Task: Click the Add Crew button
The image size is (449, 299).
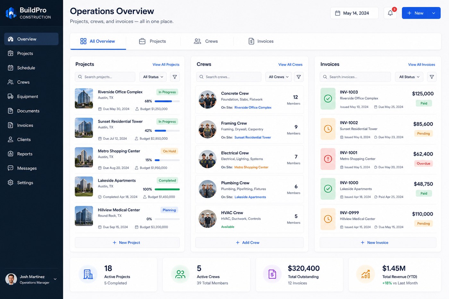Action: click(x=249, y=243)
